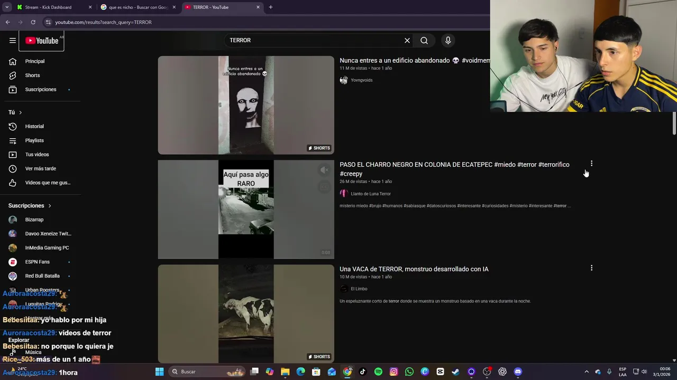Image resolution: width=677 pixels, height=380 pixels.
Task: Open WhatsApp from the taskbar
Action: [x=409, y=372]
